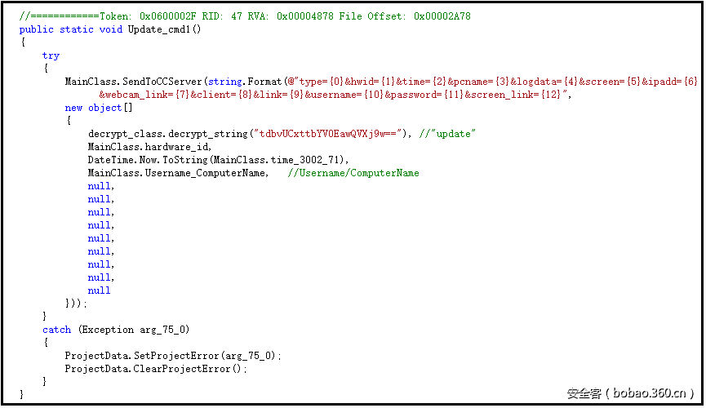
Task: Click the closing '}));' line
Action: pyautogui.click(x=76, y=304)
